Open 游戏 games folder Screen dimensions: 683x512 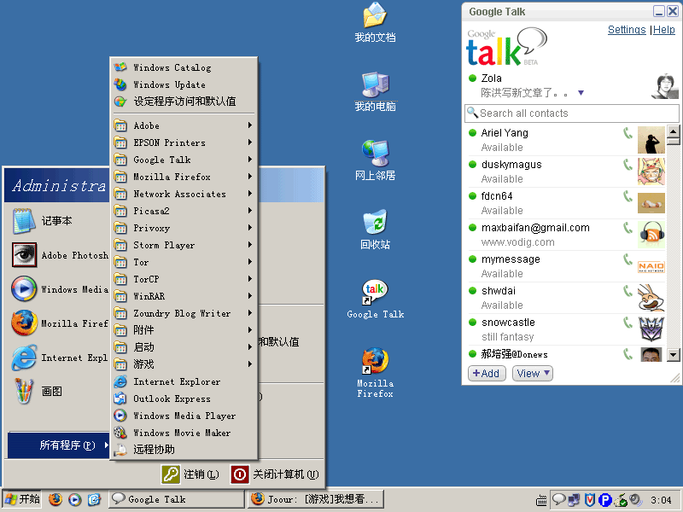(183, 364)
